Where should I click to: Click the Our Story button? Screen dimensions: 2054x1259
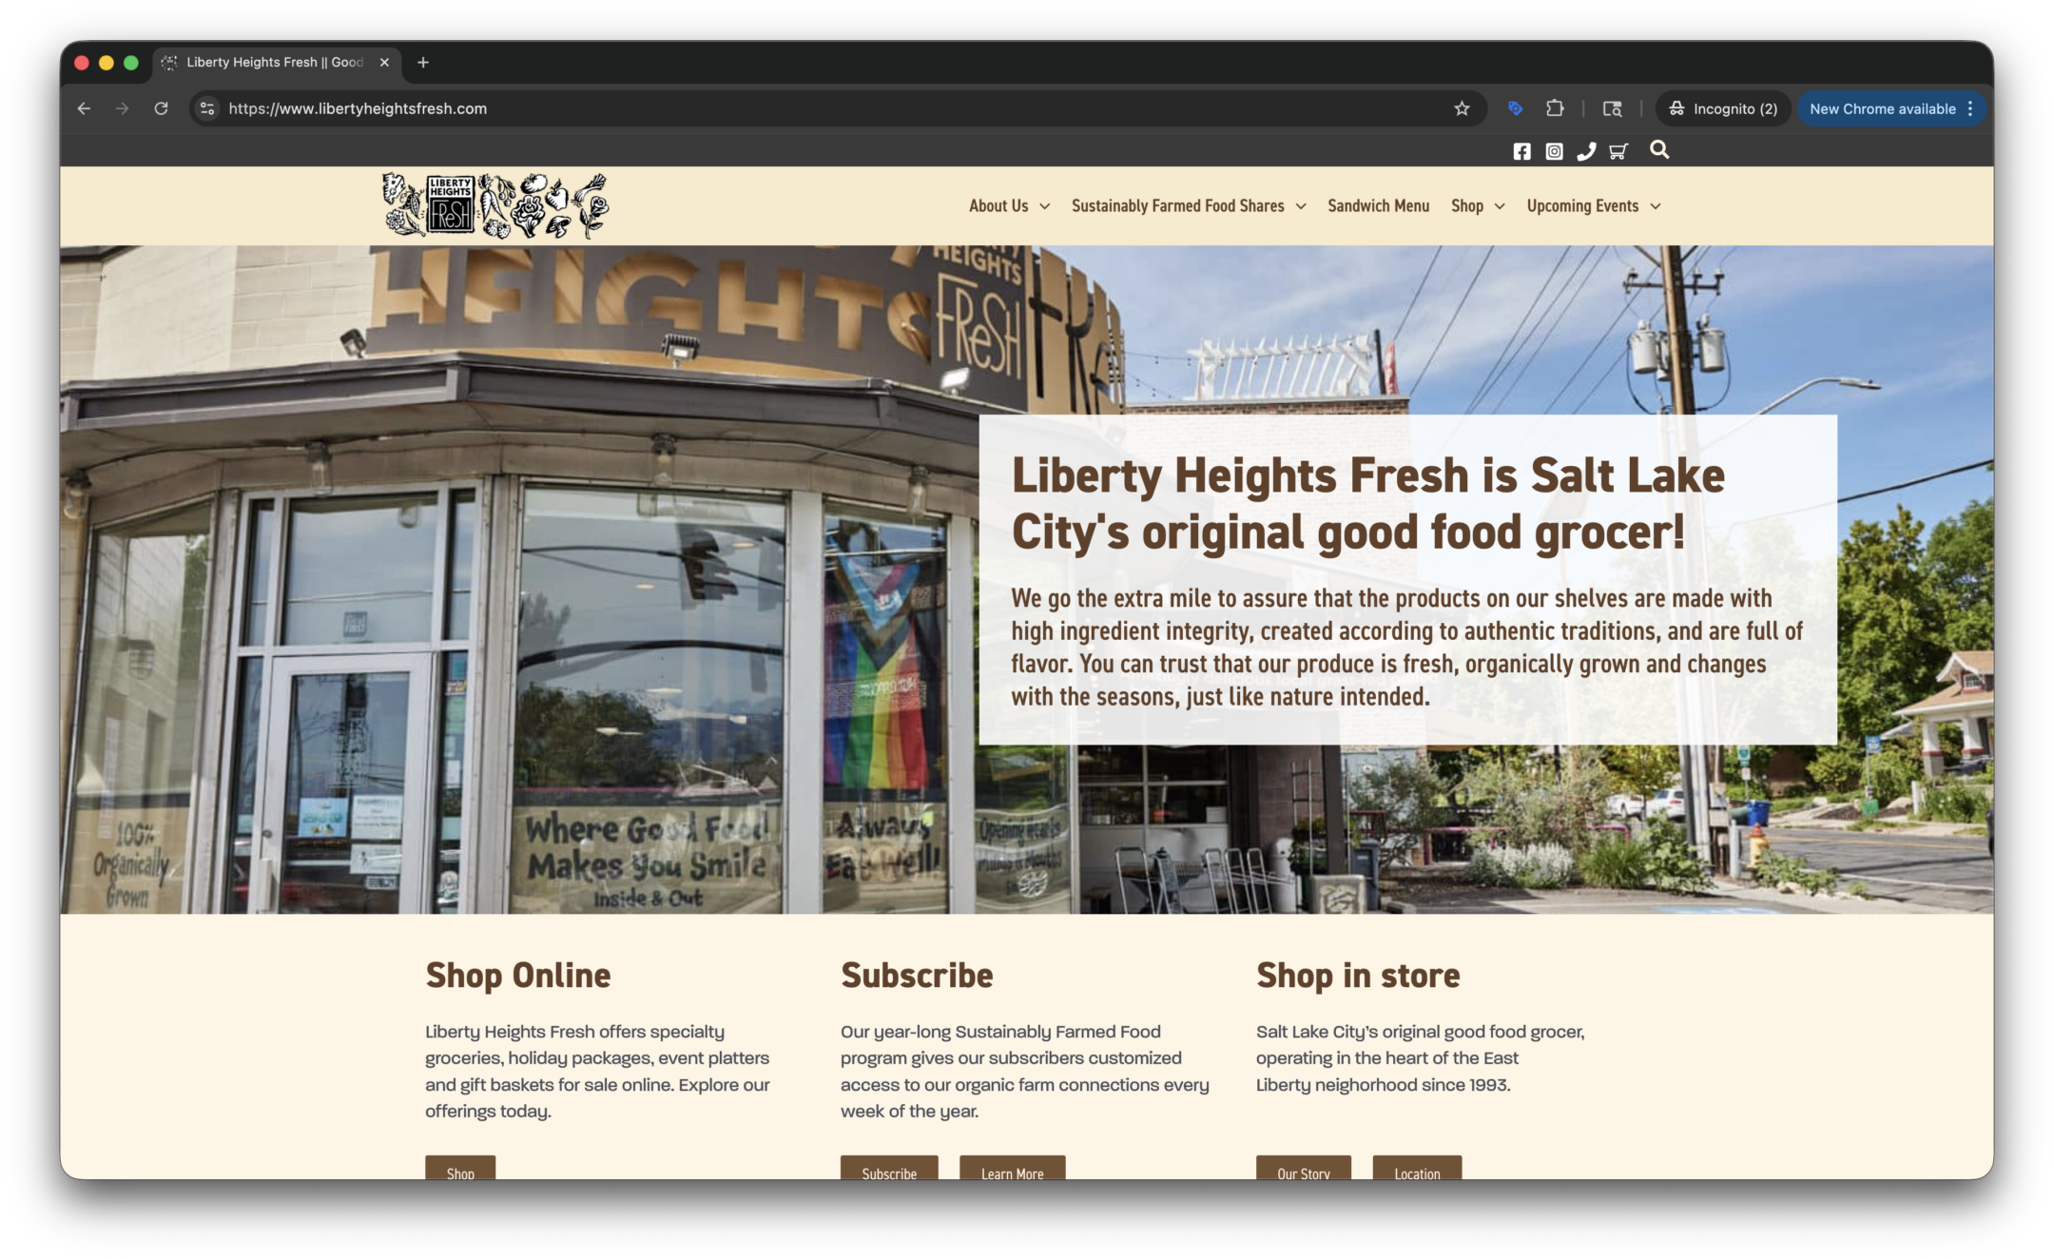(1303, 1170)
